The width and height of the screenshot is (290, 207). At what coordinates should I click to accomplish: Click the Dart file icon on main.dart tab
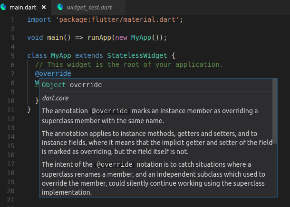(x=5, y=8)
